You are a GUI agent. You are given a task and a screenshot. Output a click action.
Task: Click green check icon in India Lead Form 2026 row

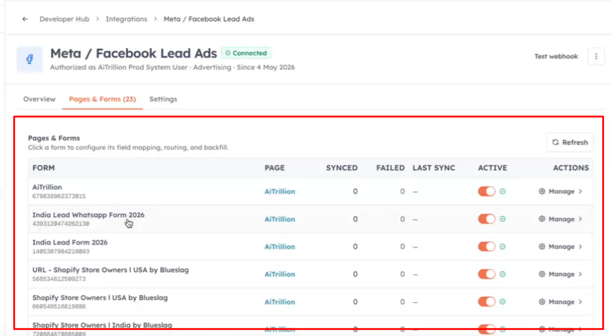503,247
